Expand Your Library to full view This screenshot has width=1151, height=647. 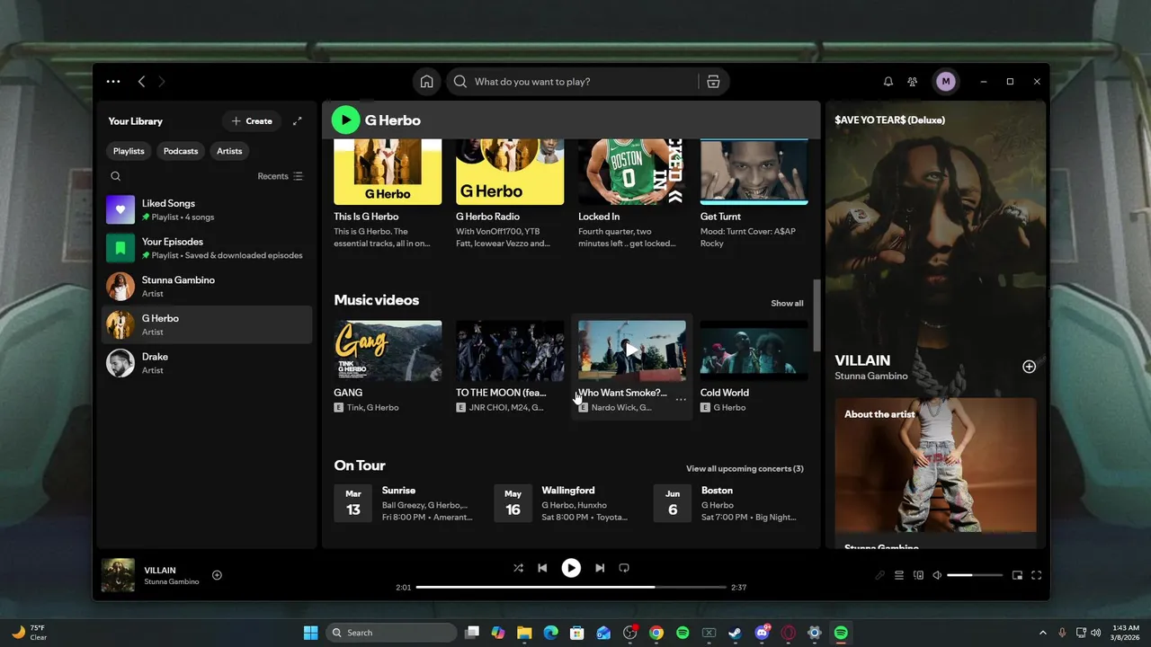point(298,121)
